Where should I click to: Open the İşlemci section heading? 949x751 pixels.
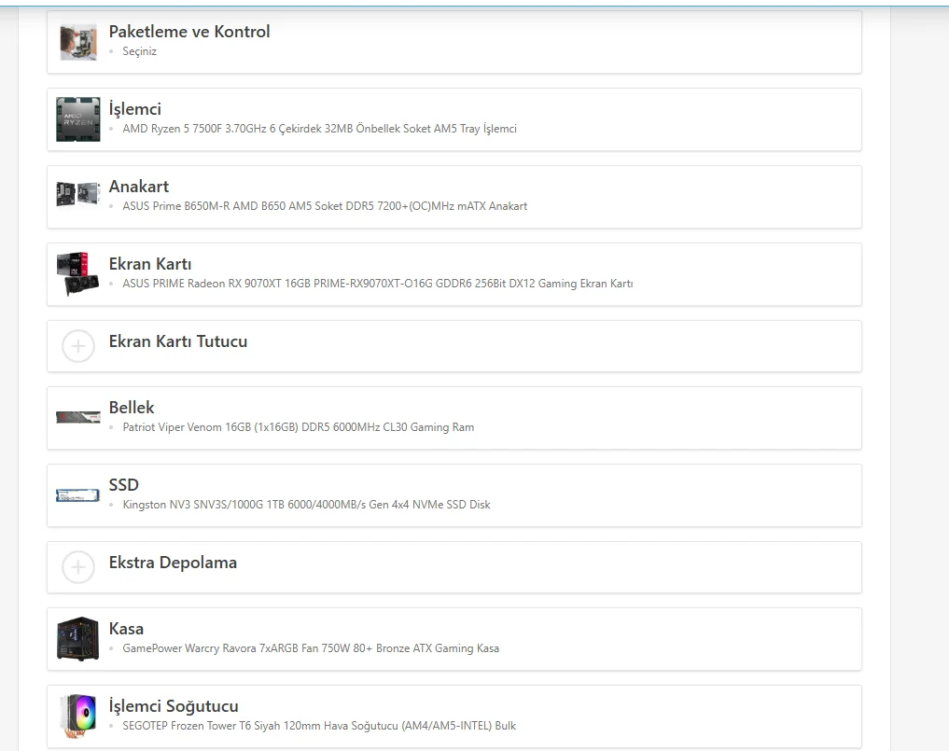(135, 109)
